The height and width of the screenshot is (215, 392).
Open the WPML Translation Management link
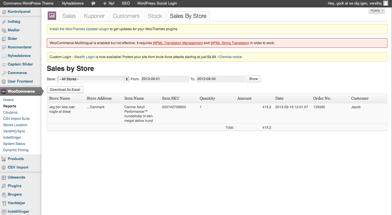(x=178, y=43)
